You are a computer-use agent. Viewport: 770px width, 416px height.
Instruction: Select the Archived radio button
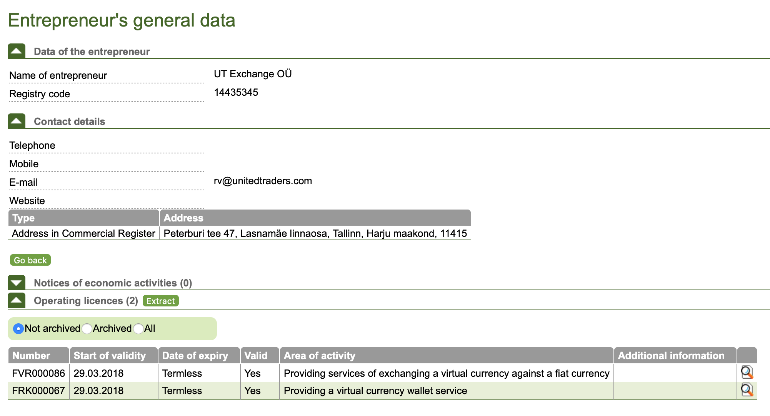[x=87, y=329]
